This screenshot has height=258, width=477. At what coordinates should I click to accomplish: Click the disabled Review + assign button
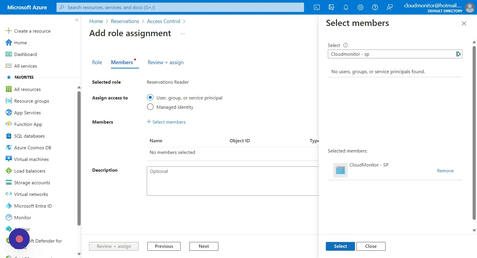point(114,246)
